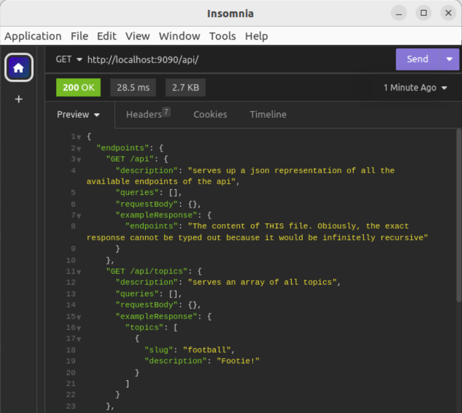462x413 pixels.
Task: Maximize the Insomnia window
Action: point(423,13)
